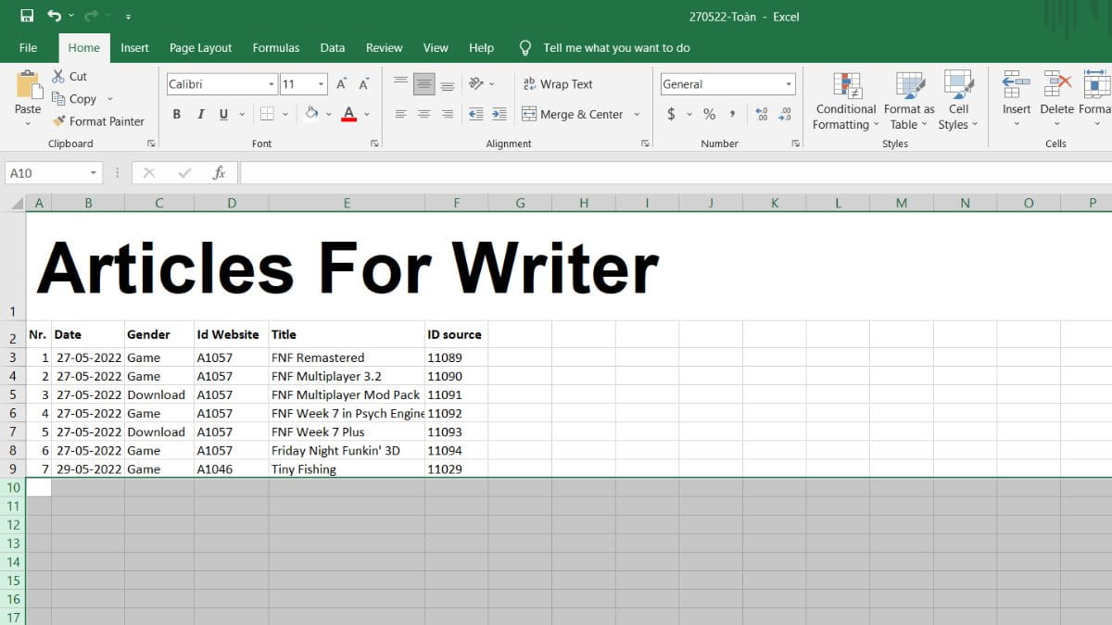Image resolution: width=1112 pixels, height=625 pixels.
Task: Apply Percent Style number format
Action: (709, 114)
